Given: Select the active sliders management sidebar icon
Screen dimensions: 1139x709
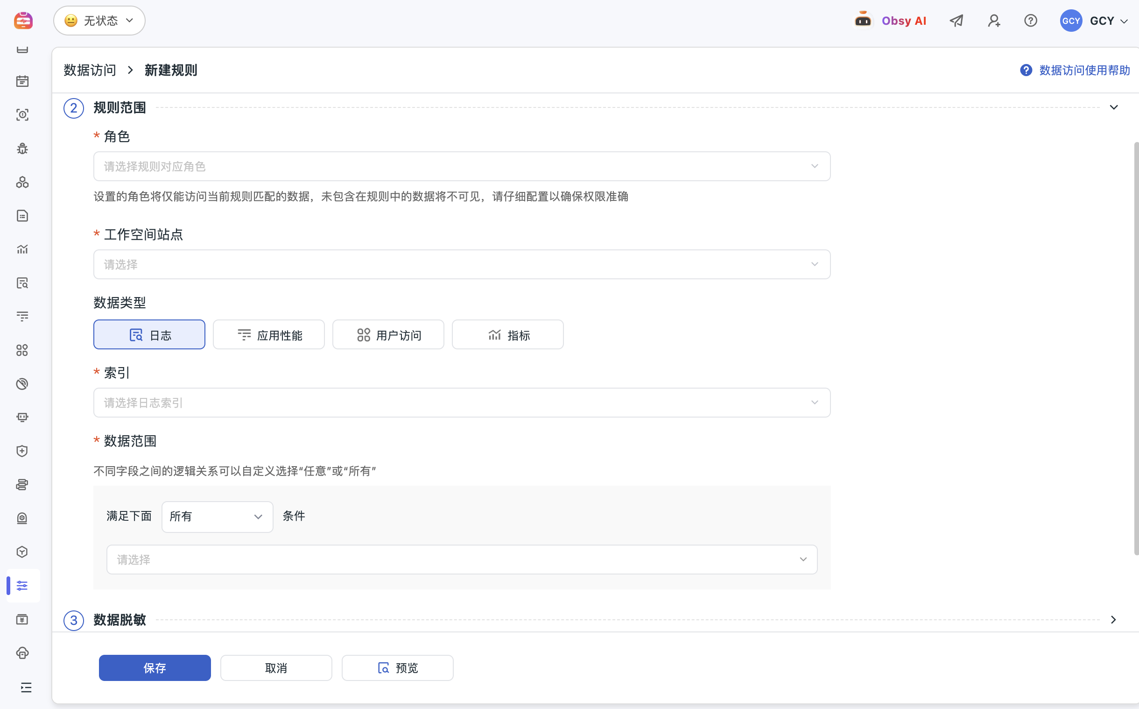Looking at the screenshot, I should (22, 586).
